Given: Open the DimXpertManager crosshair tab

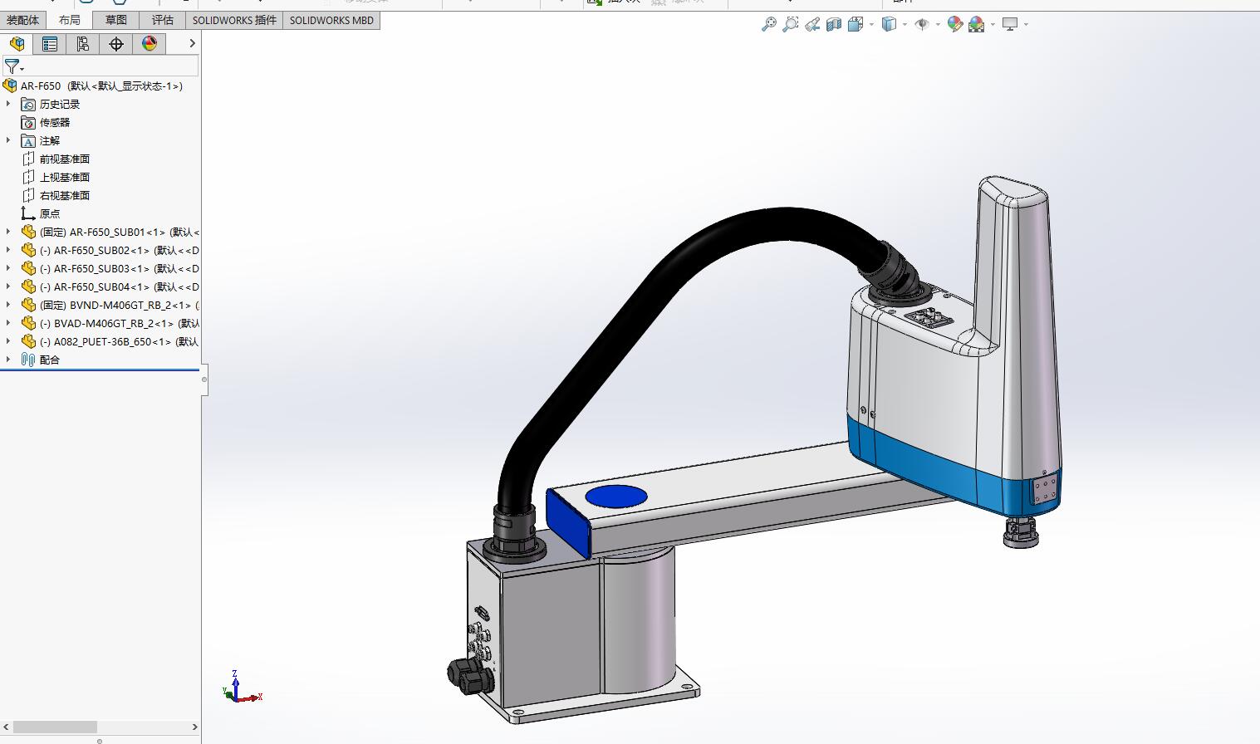Looking at the screenshot, I should coord(116,44).
